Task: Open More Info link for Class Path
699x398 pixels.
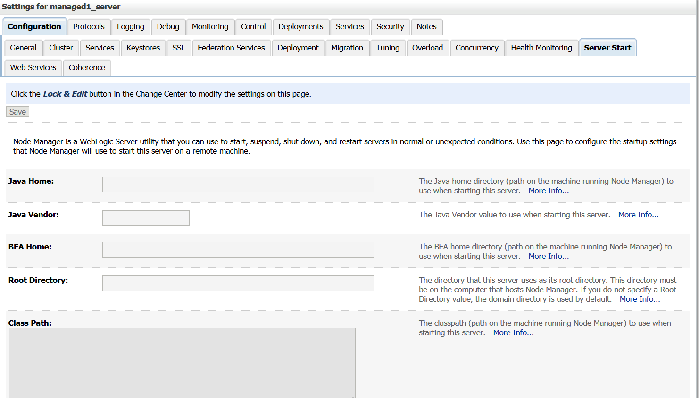Action: (x=513, y=333)
